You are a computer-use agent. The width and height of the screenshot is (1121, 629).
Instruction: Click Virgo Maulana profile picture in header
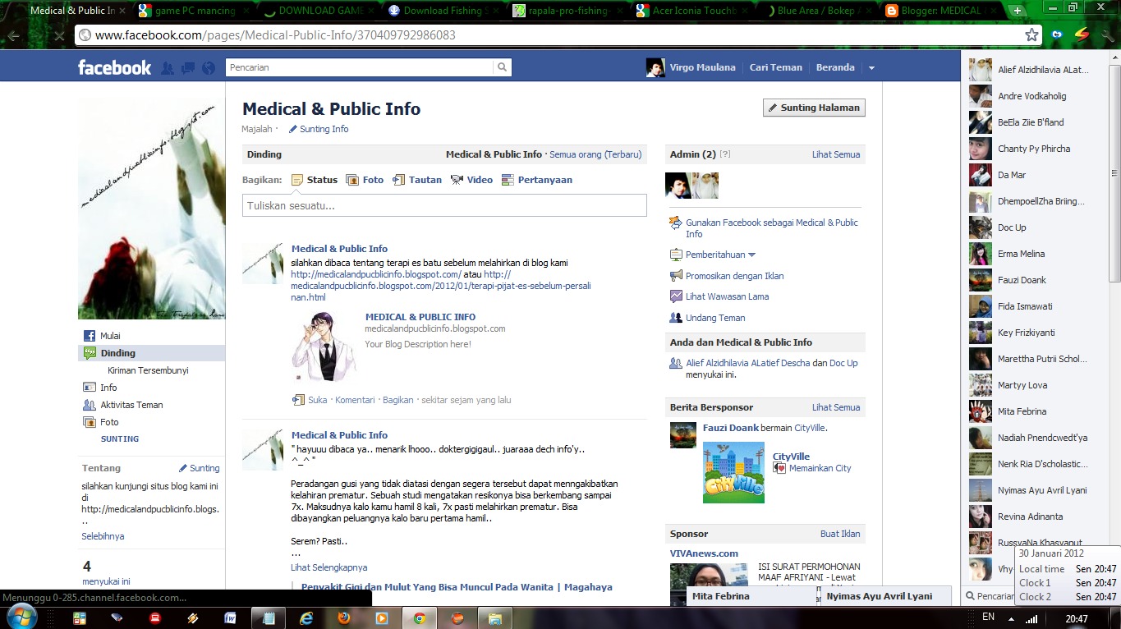click(655, 68)
